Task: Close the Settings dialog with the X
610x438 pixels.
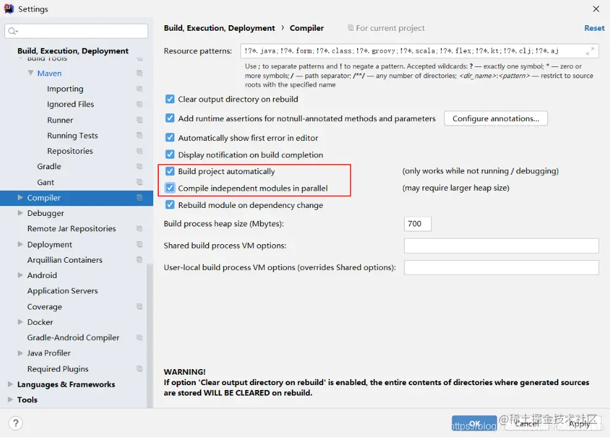Action: coord(596,9)
